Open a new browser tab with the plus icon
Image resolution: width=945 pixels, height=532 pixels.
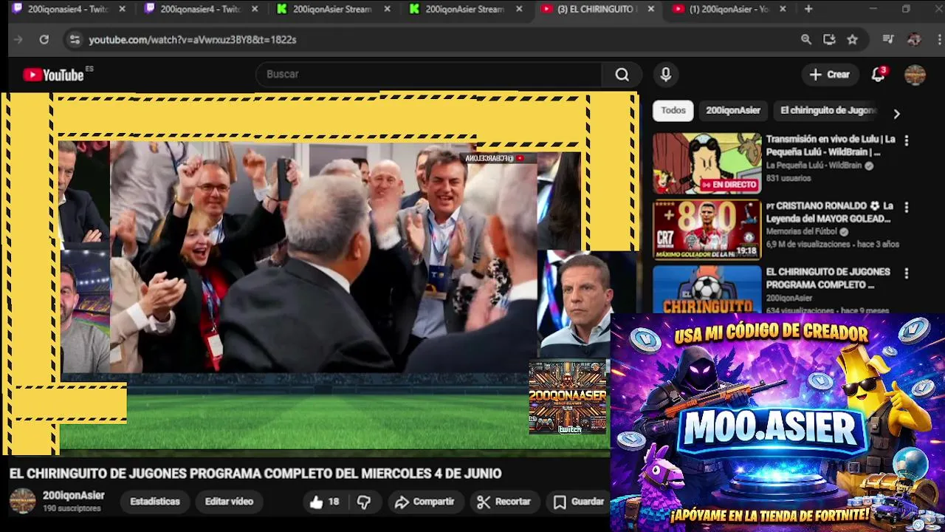tap(808, 9)
